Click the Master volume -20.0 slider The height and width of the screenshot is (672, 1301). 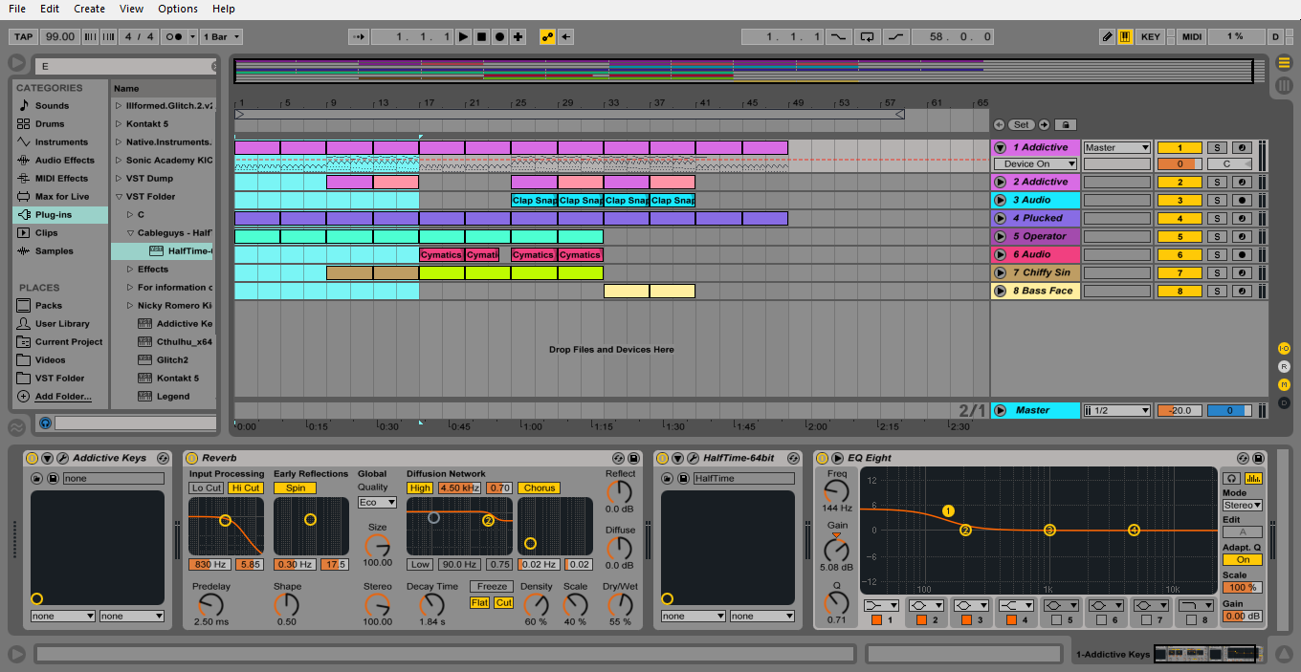pos(1180,410)
